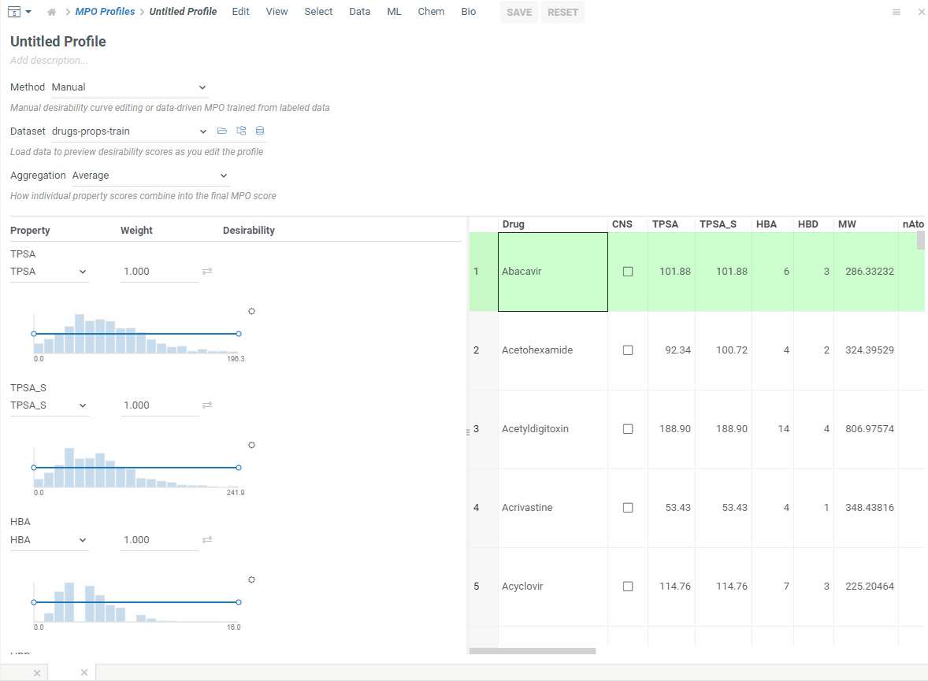This screenshot has height=681, width=928.
Task: Open the HBA property selector dropdown
Action: (x=49, y=539)
